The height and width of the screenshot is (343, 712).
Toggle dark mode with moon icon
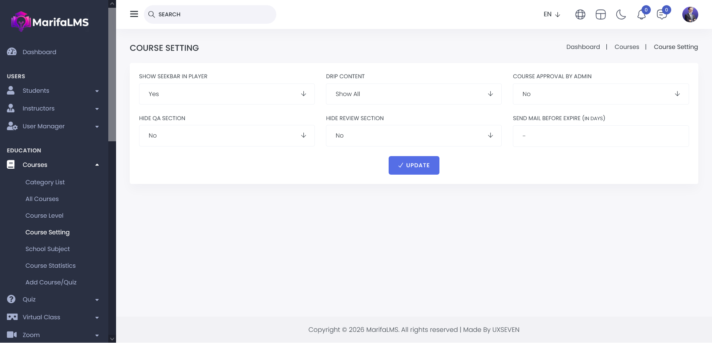click(x=621, y=14)
